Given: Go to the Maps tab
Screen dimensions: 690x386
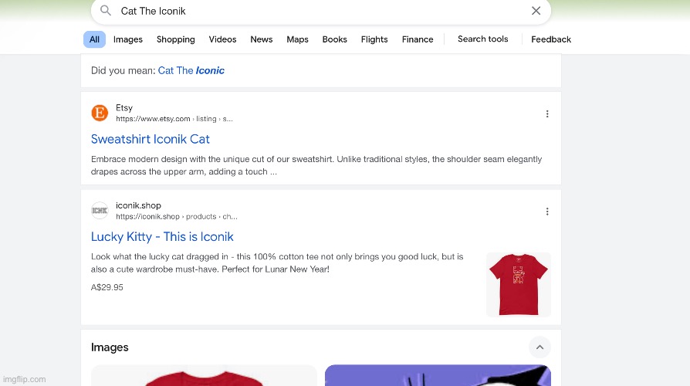Looking at the screenshot, I should [x=297, y=39].
